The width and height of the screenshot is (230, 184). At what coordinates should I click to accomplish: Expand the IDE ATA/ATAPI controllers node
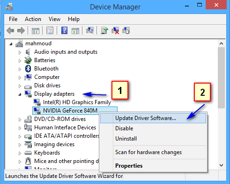20,136
